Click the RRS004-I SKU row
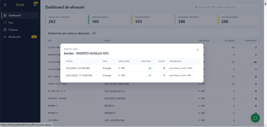The width and height of the screenshot is (267, 127). (152, 106)
